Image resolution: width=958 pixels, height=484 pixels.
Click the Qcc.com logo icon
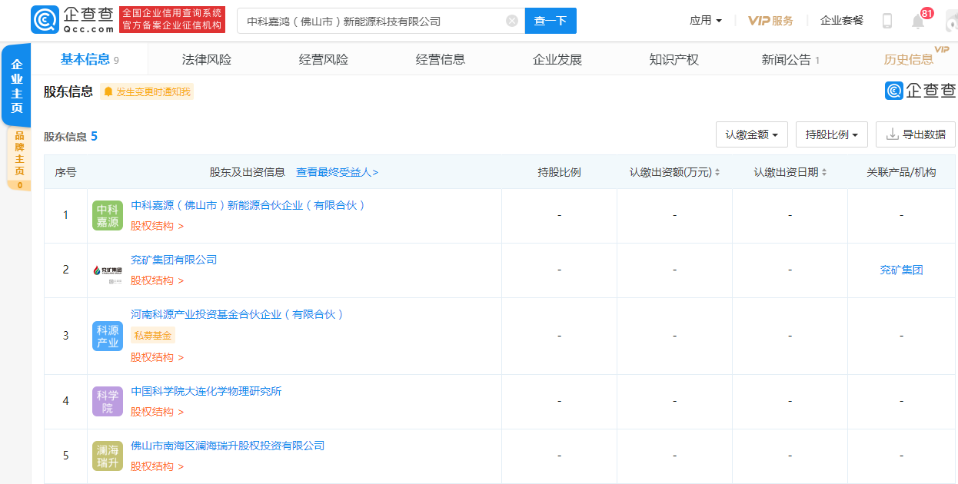click(x=45, y=21)
